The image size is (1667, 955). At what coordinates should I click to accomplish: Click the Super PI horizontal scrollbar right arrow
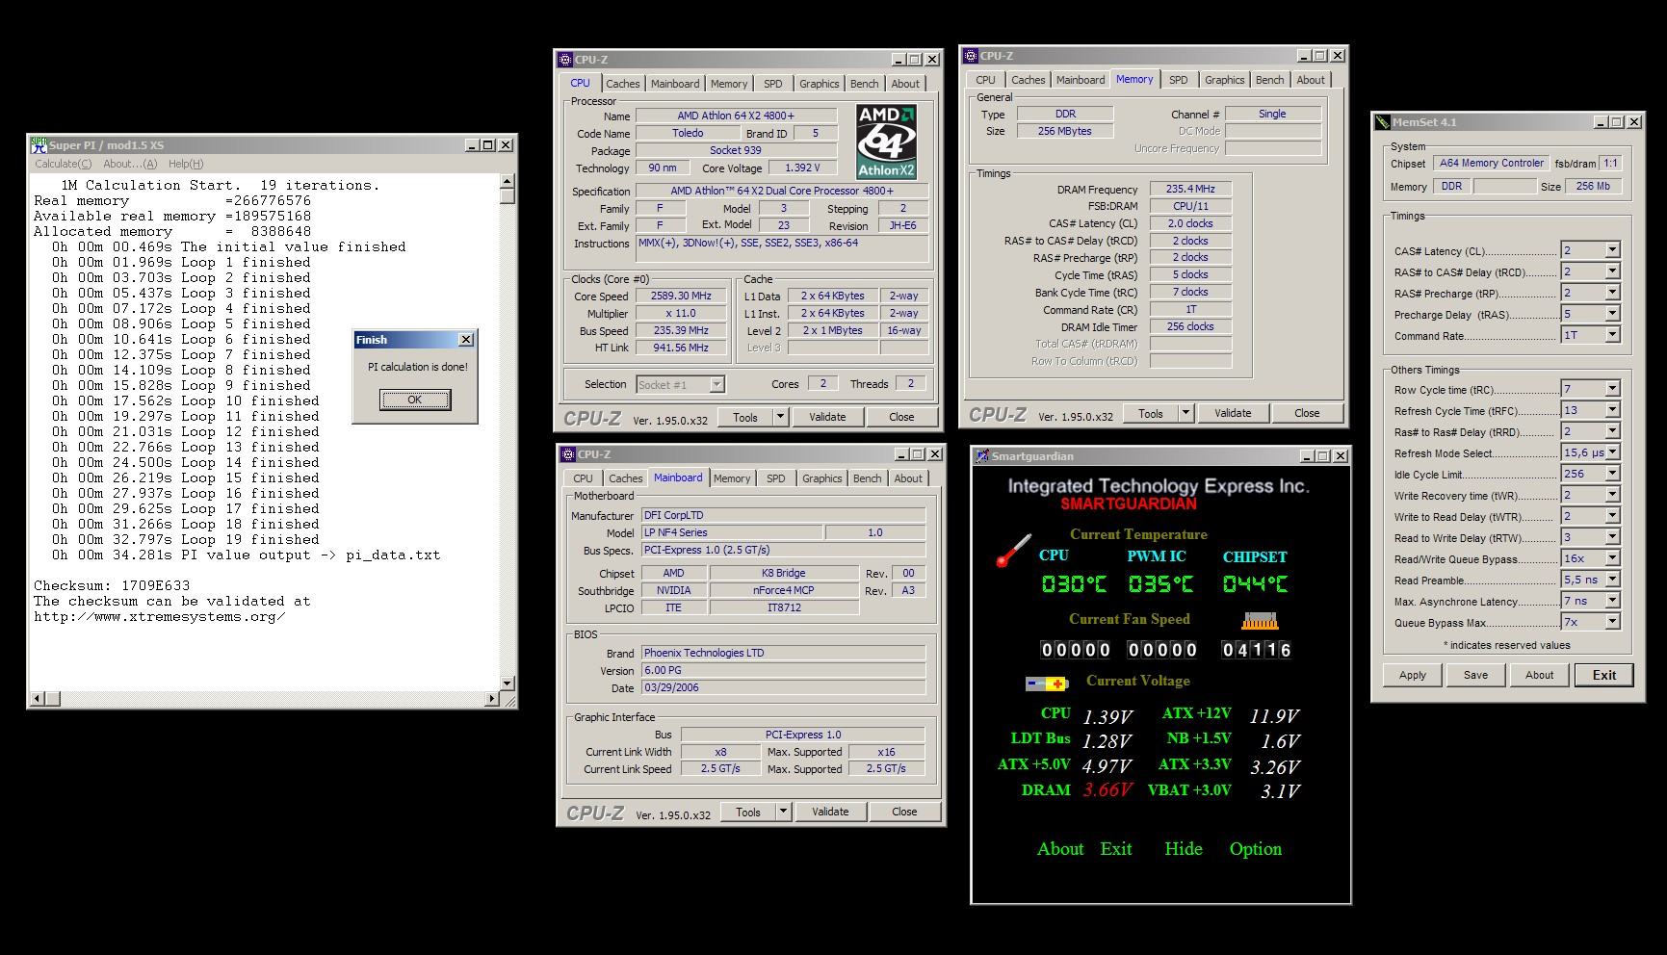pos(492,698)
